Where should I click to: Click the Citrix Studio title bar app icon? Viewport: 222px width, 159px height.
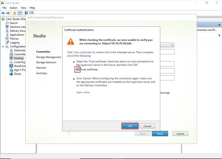3,3
